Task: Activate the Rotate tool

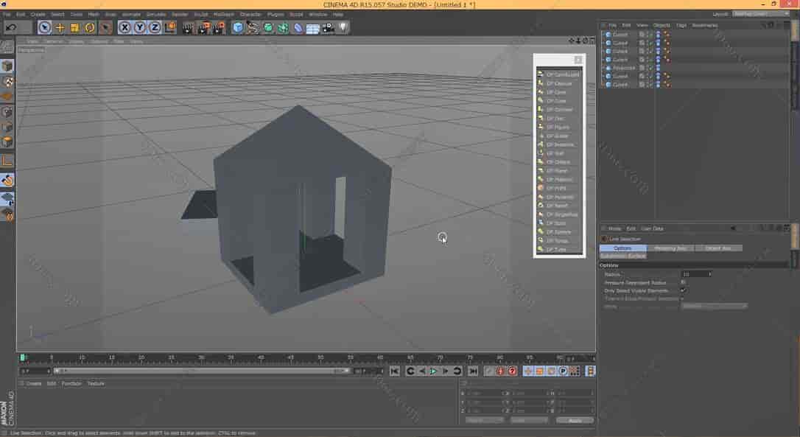Action: (91, 27)
